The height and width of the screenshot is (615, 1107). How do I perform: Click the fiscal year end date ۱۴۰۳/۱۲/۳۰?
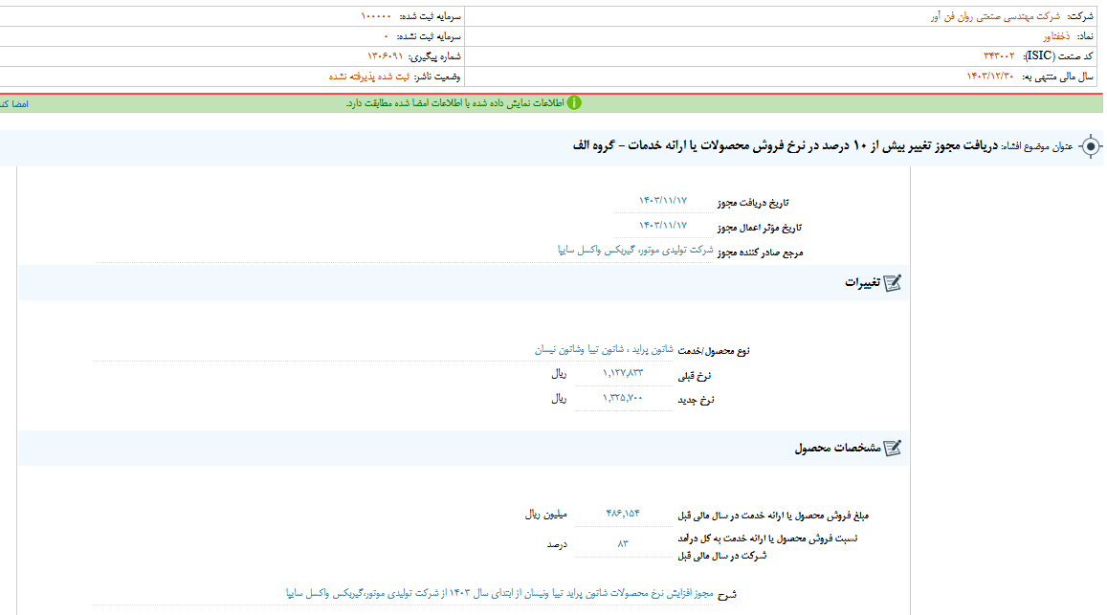(x=989, y=77)
